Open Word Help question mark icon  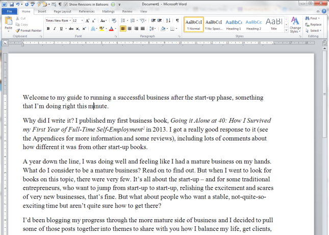324,11
